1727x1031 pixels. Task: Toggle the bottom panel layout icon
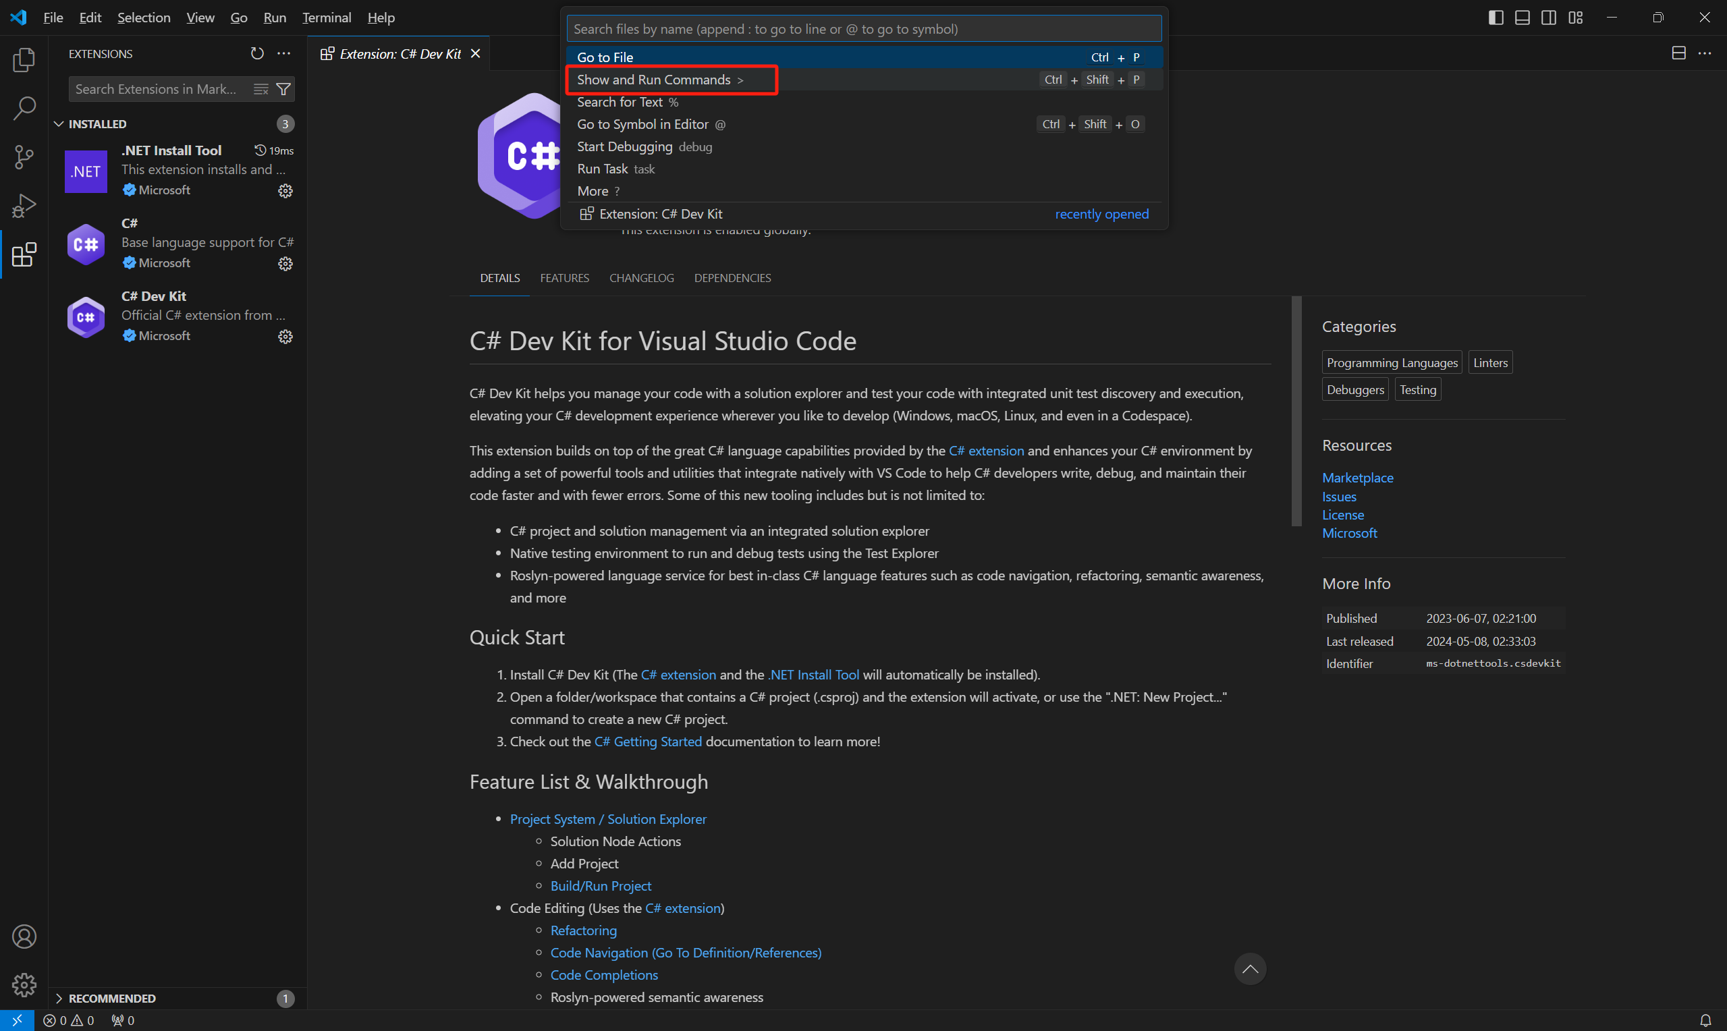coord(1523,18)
